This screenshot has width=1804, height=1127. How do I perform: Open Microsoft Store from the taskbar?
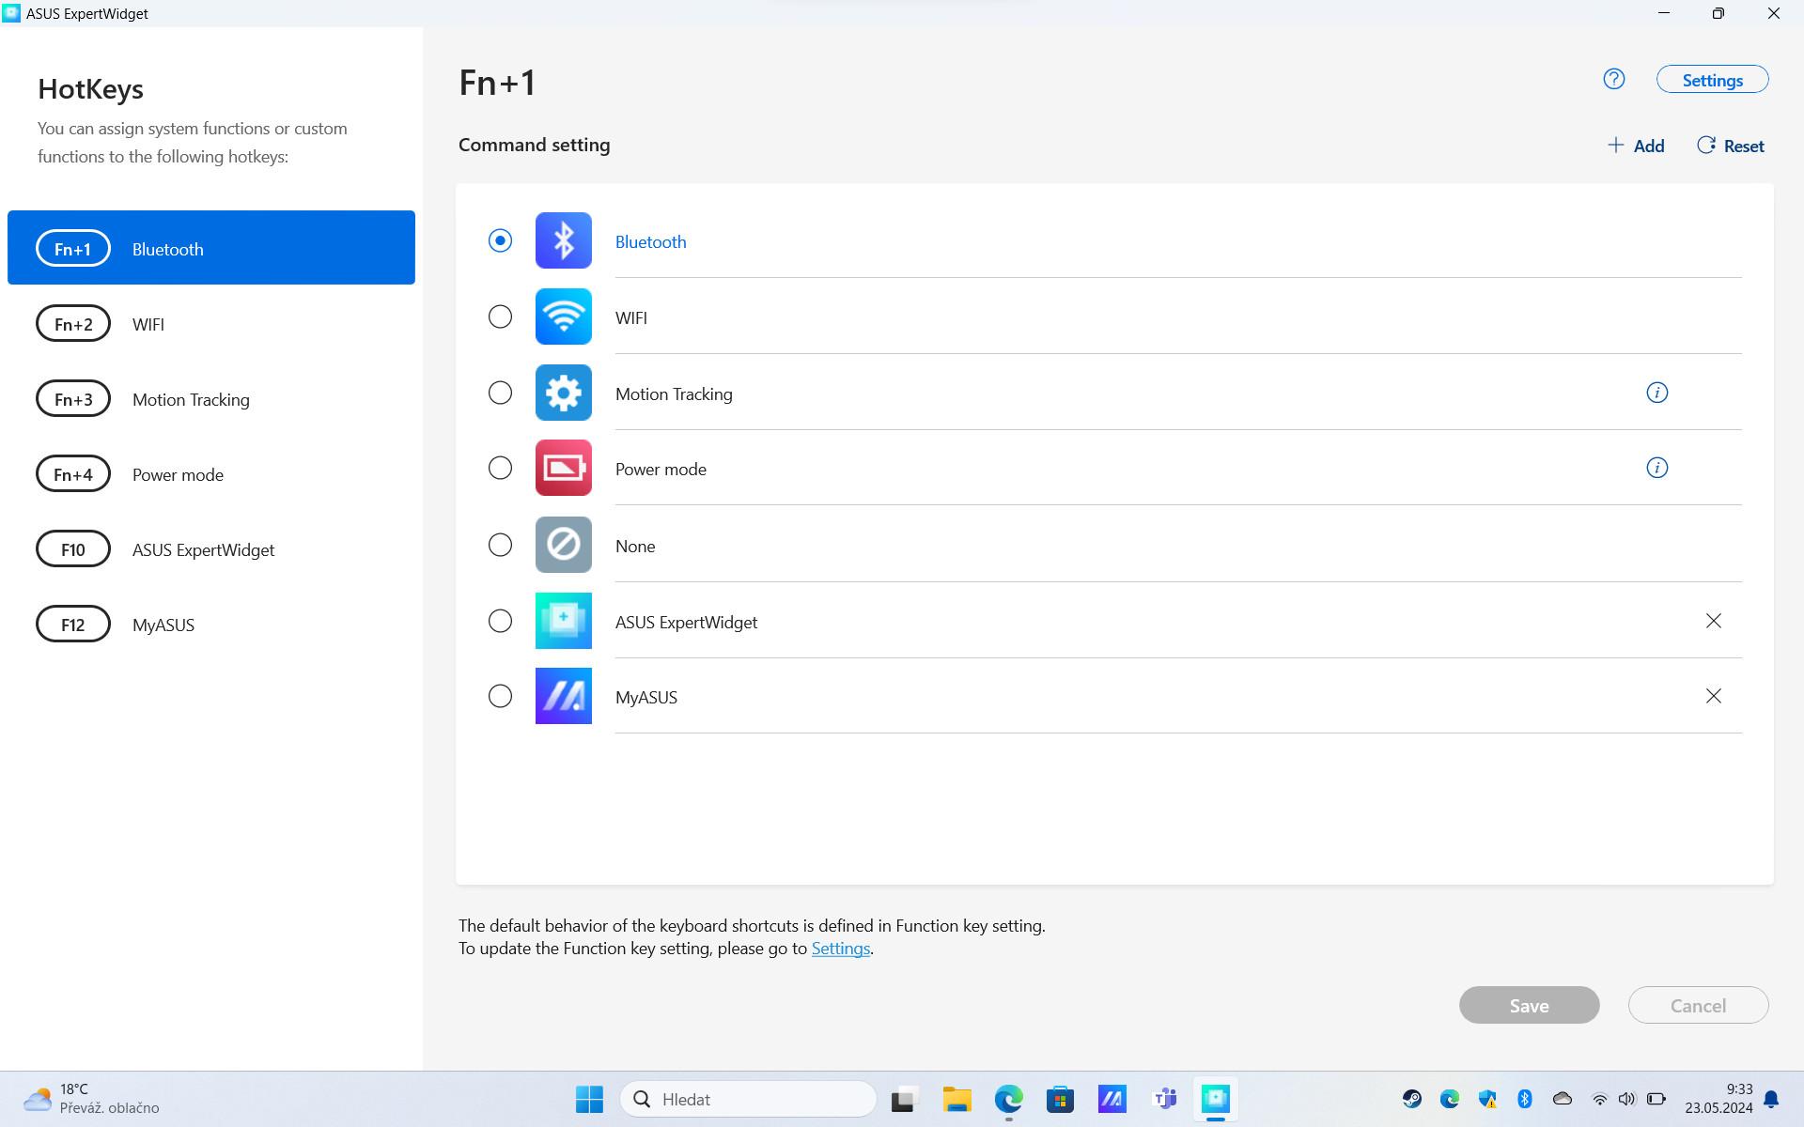pos(1060,1099)
